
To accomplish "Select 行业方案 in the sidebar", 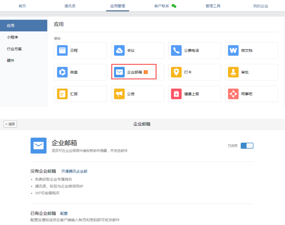I will (x=14, y=49).
